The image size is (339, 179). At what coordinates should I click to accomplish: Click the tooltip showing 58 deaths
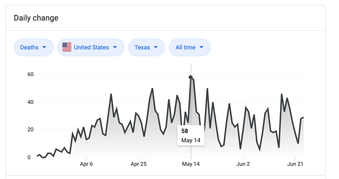(191, 135)
